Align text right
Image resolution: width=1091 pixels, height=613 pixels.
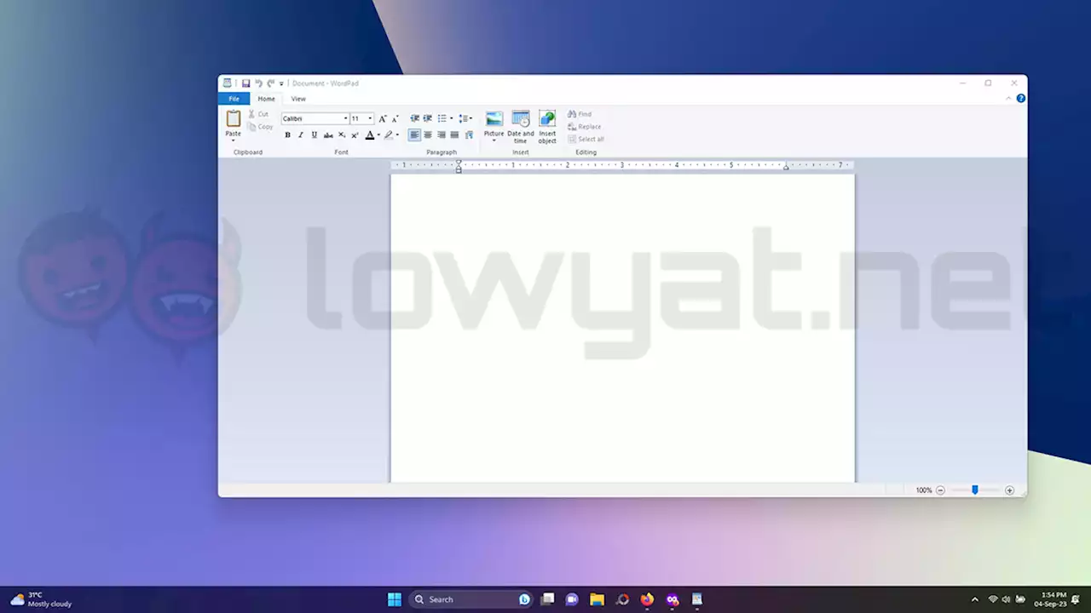pyautogui.click(x=442, y=135)
